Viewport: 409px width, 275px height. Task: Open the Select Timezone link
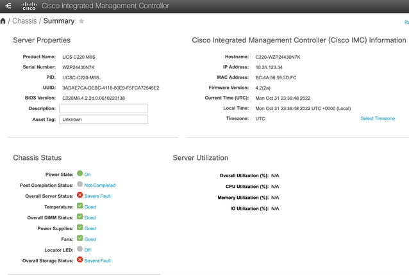coord(378,118)
